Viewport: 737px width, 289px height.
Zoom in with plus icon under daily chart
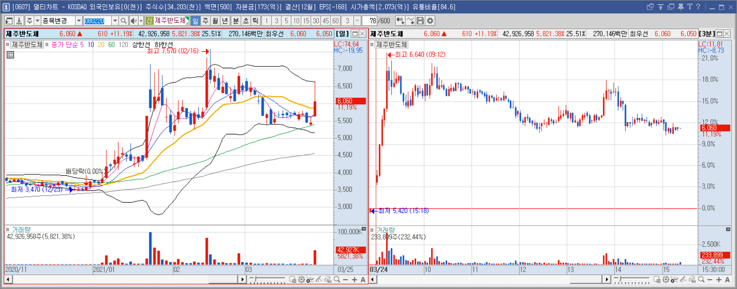(354, 279)
